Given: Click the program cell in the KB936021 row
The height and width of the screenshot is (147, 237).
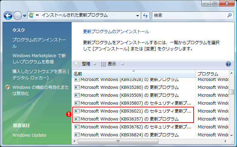Looking at the screenshot, I should 212,111.
